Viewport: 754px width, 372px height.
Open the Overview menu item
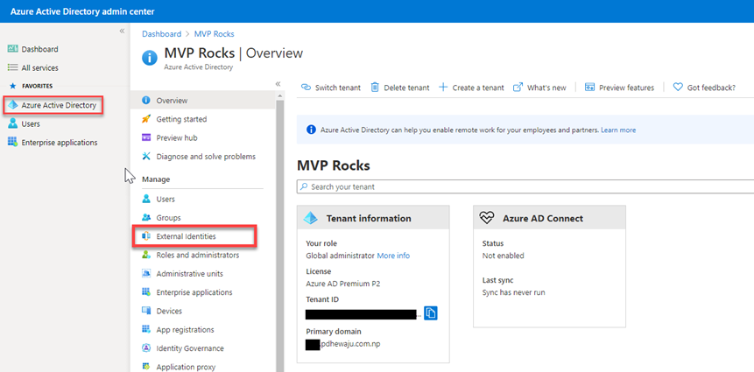[x=203, y=101]
